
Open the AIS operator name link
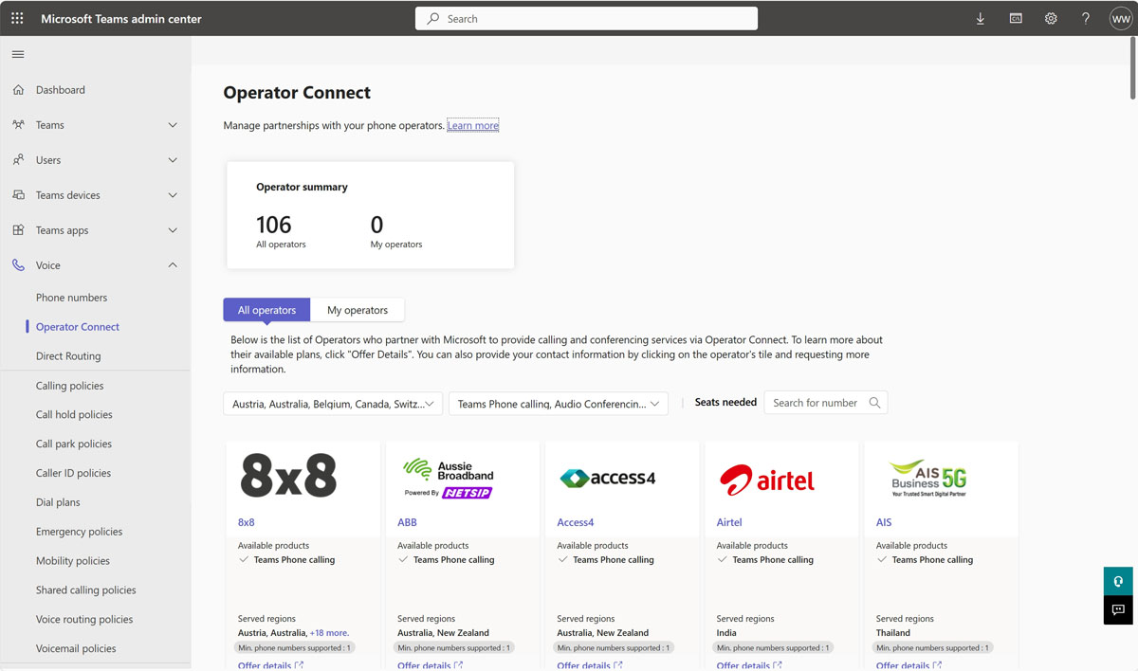pos(884,522)
